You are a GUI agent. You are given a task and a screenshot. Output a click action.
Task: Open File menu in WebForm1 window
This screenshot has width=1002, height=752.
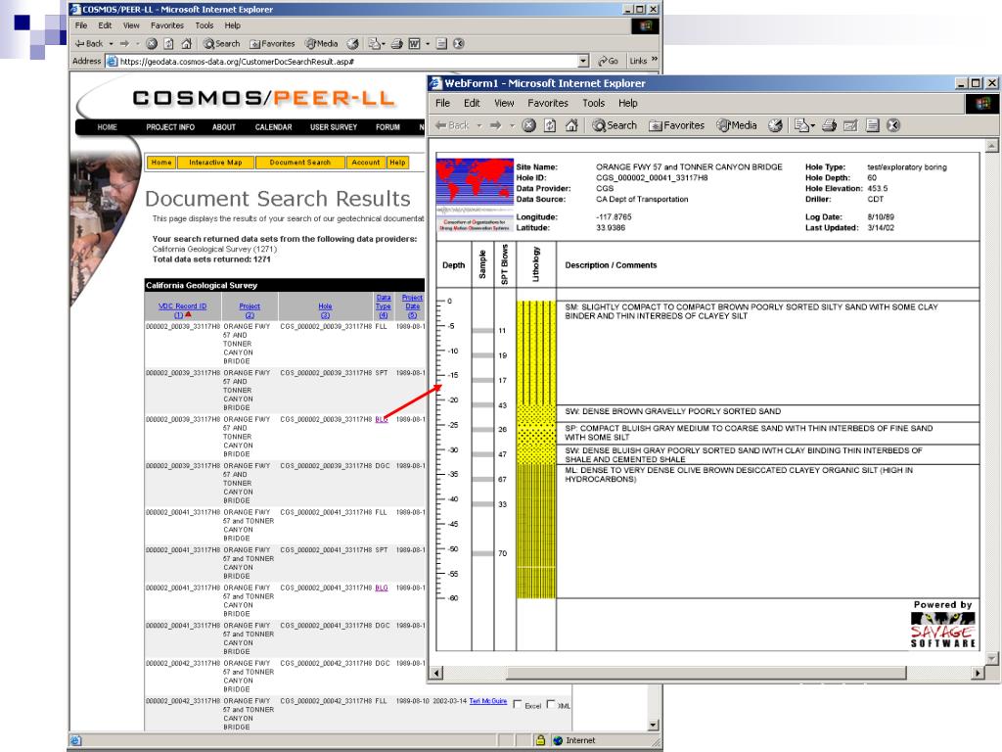443,103
